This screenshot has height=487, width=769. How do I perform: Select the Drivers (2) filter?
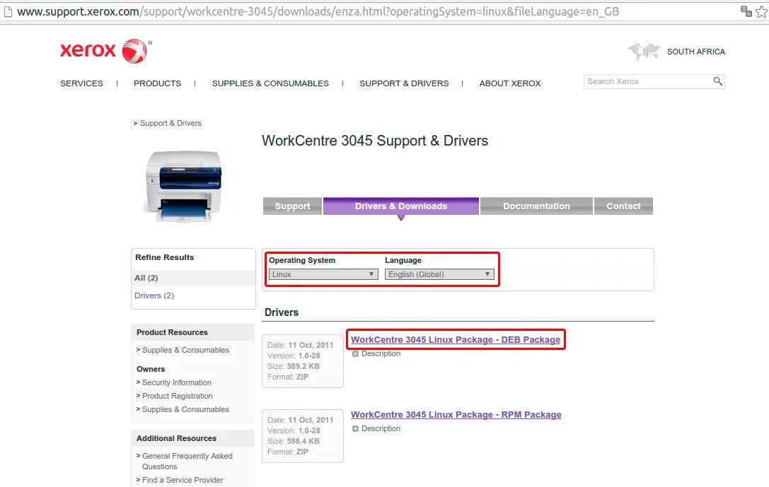(154, 295)
